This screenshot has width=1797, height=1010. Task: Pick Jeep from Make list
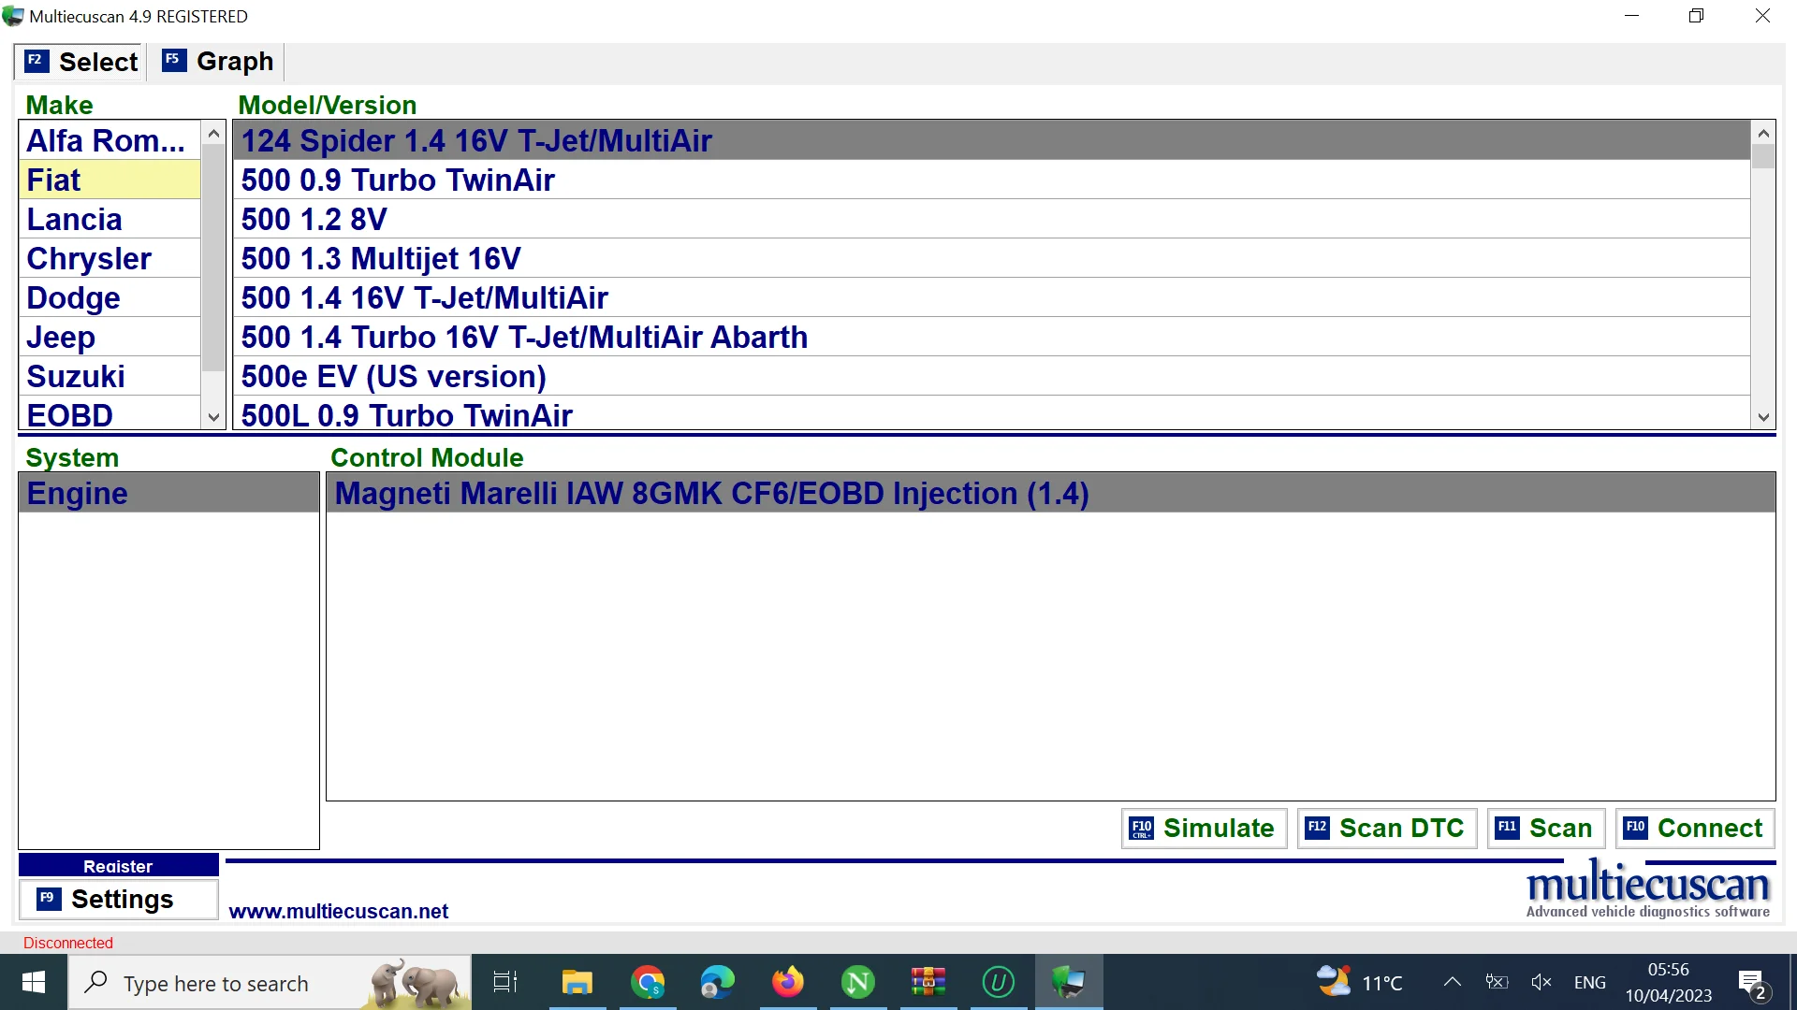point(110,337)
